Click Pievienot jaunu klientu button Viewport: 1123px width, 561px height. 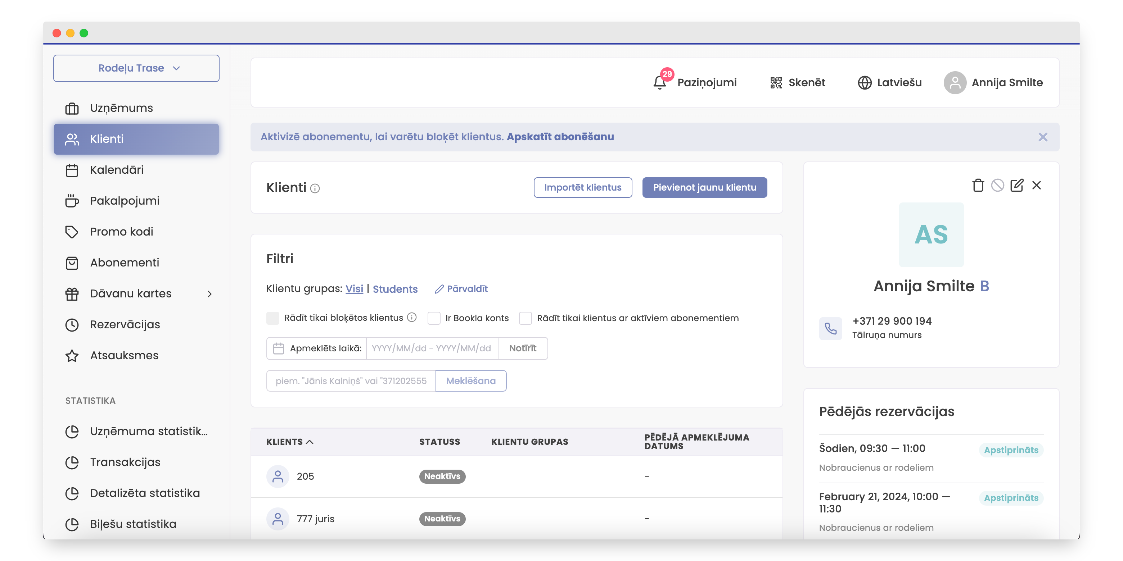point(704,187)
